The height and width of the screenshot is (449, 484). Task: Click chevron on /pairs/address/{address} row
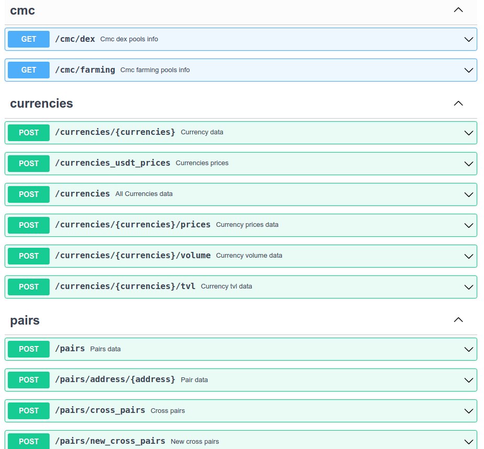[468, 380]
